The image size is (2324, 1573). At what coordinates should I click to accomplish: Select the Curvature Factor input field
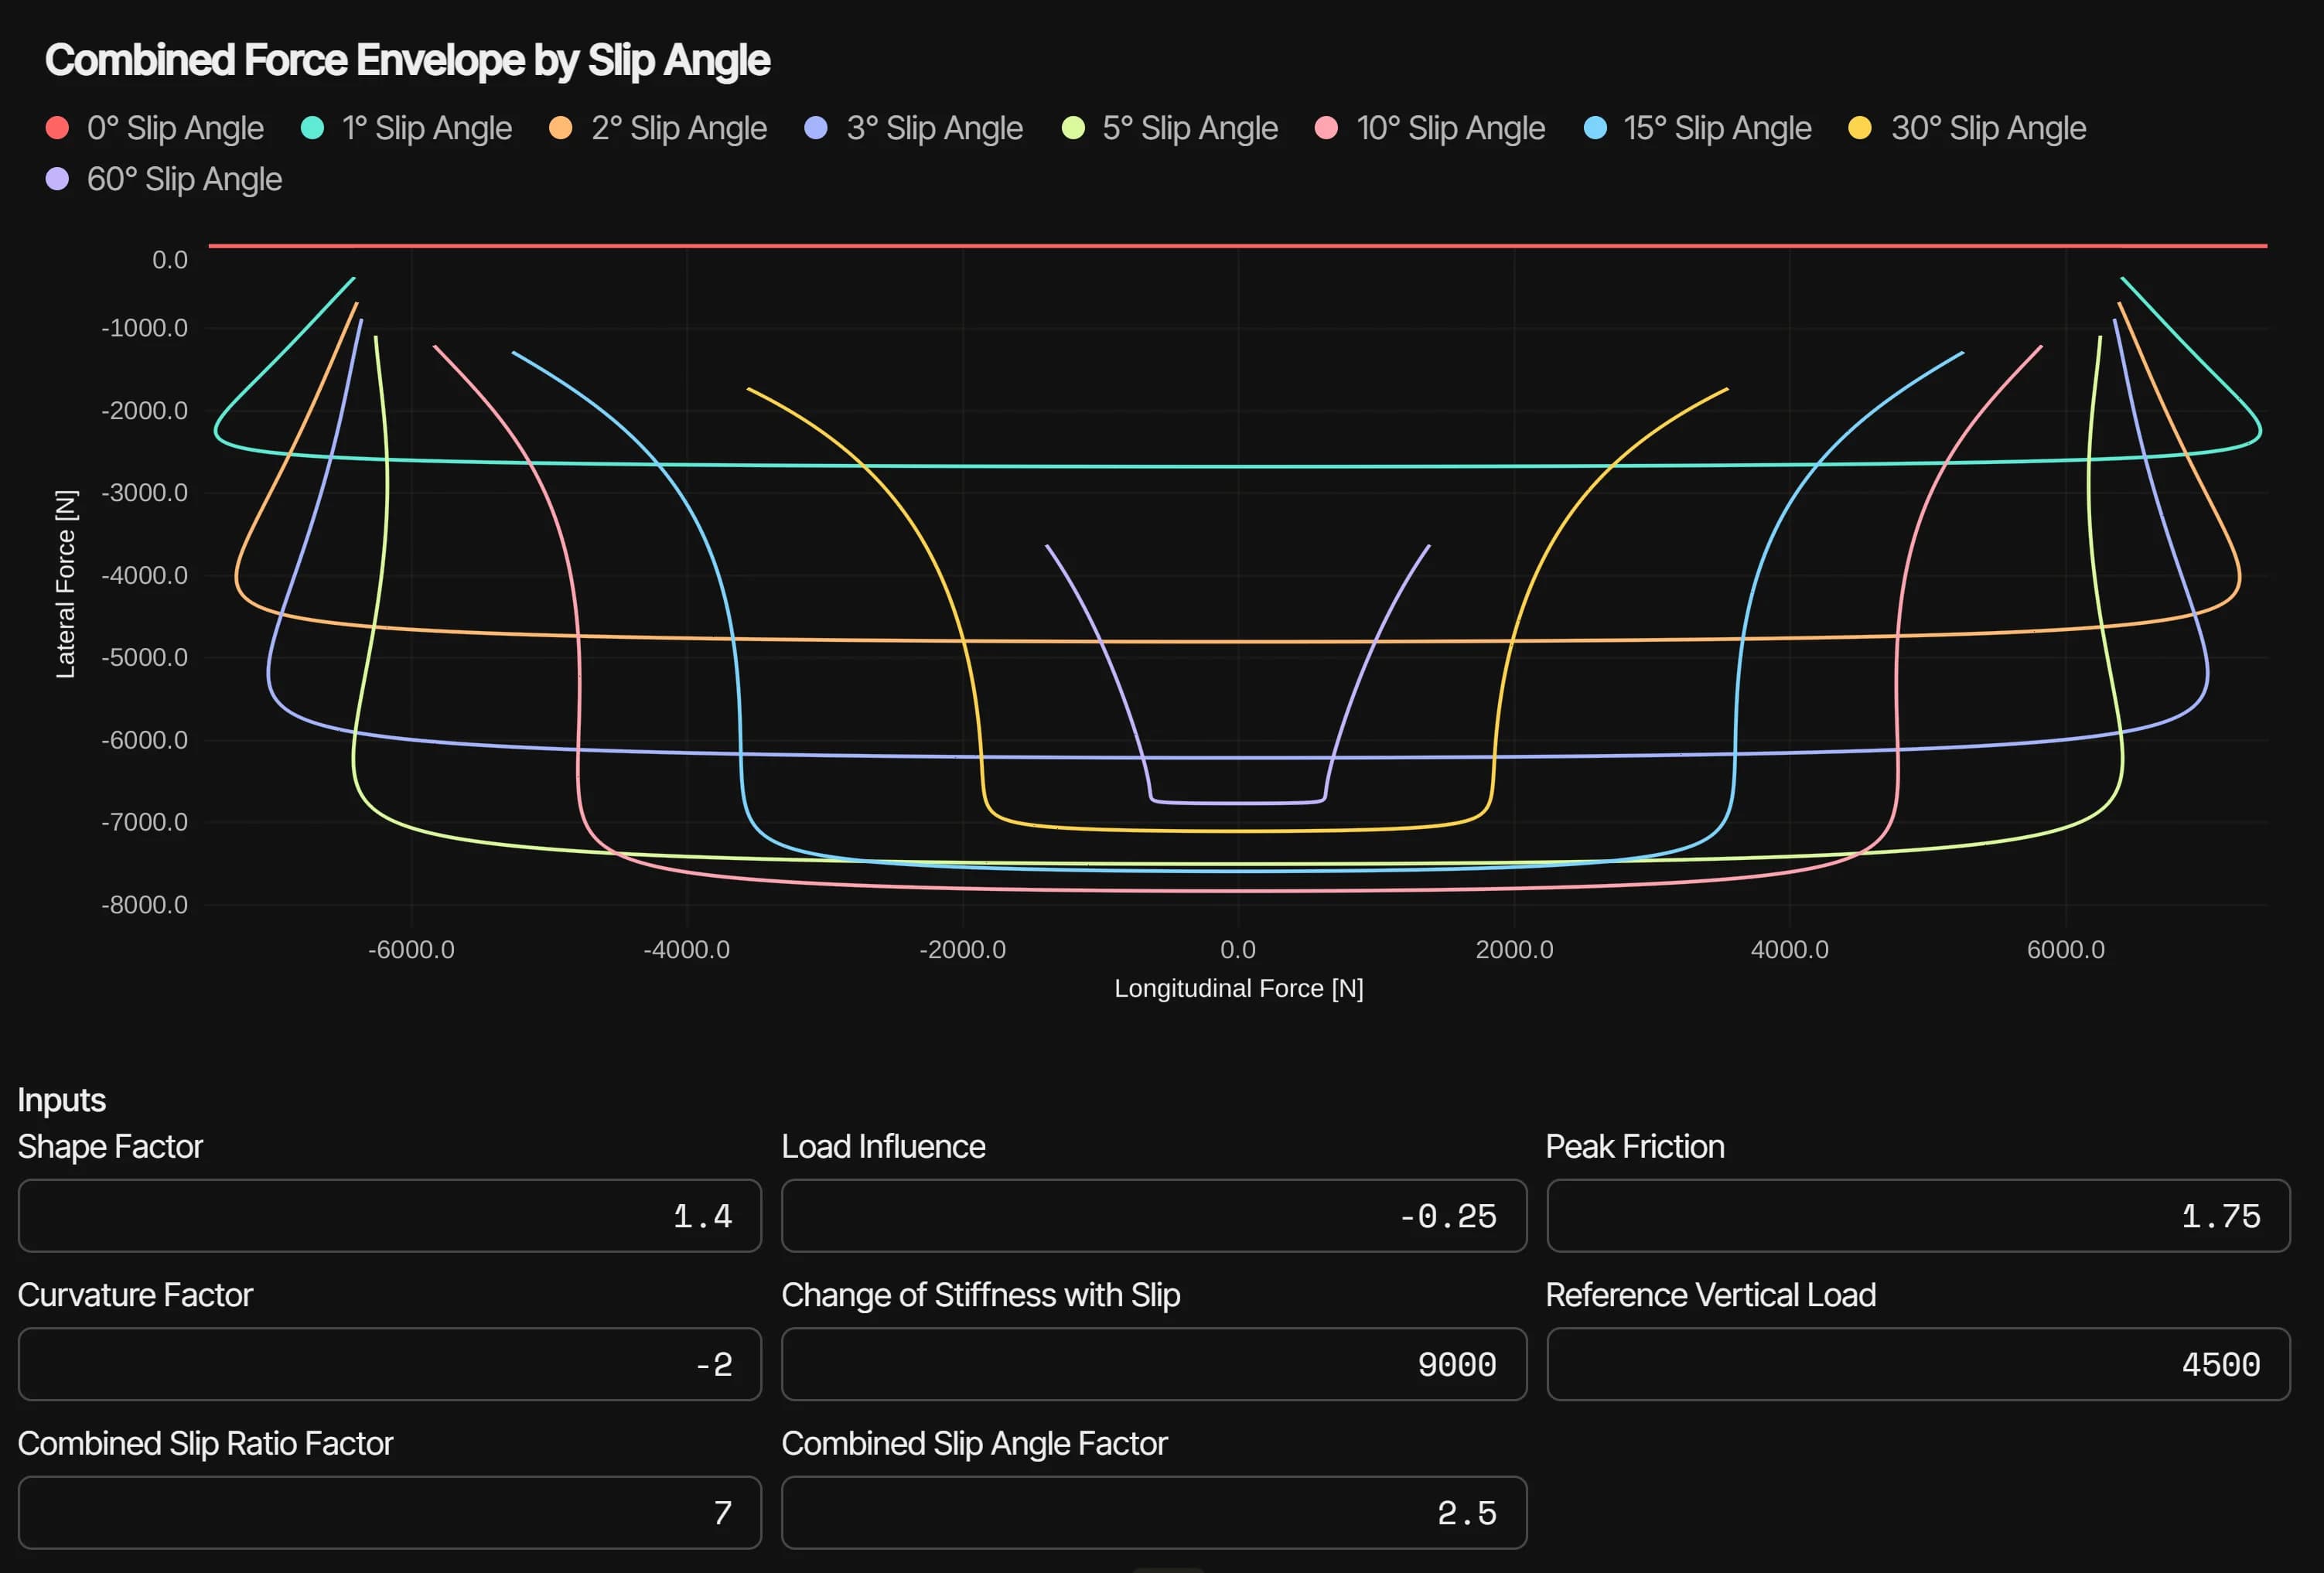[x=390, y=1364]
